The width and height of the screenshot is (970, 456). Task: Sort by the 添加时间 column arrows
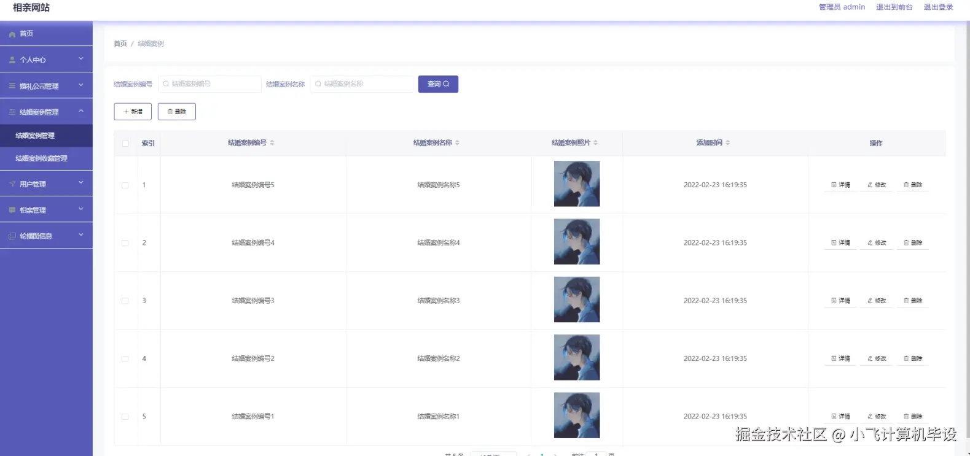pyautogui.click(x=728, y=142)
